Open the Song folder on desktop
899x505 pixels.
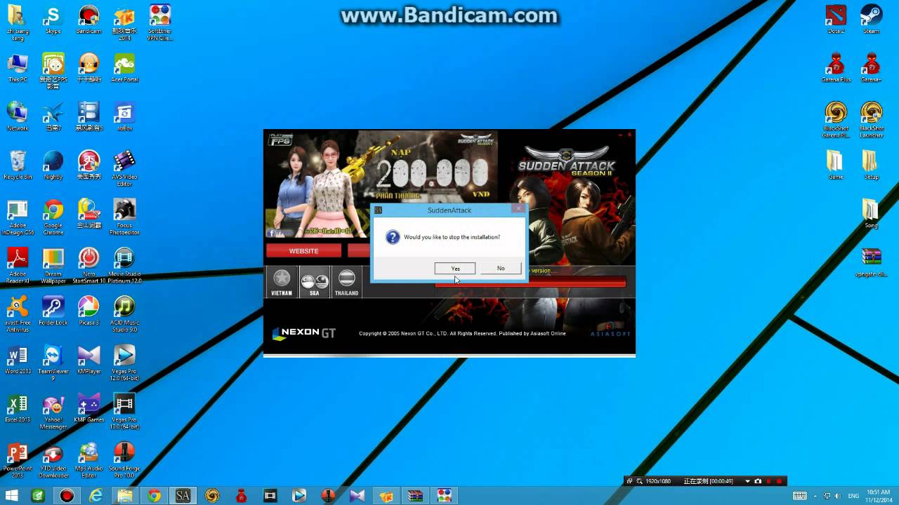tap(871, 214)
